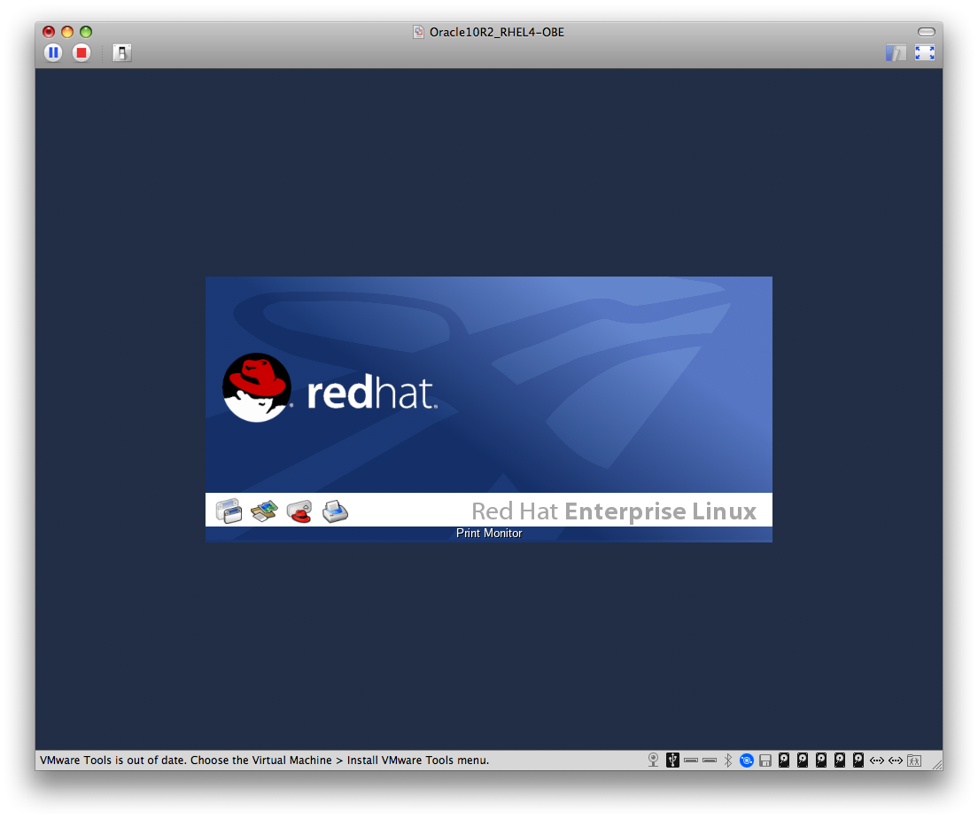The width and height of the screenshot is (978, 819).
Task: Click the VMware Tools out of date message
Action: 265,760
